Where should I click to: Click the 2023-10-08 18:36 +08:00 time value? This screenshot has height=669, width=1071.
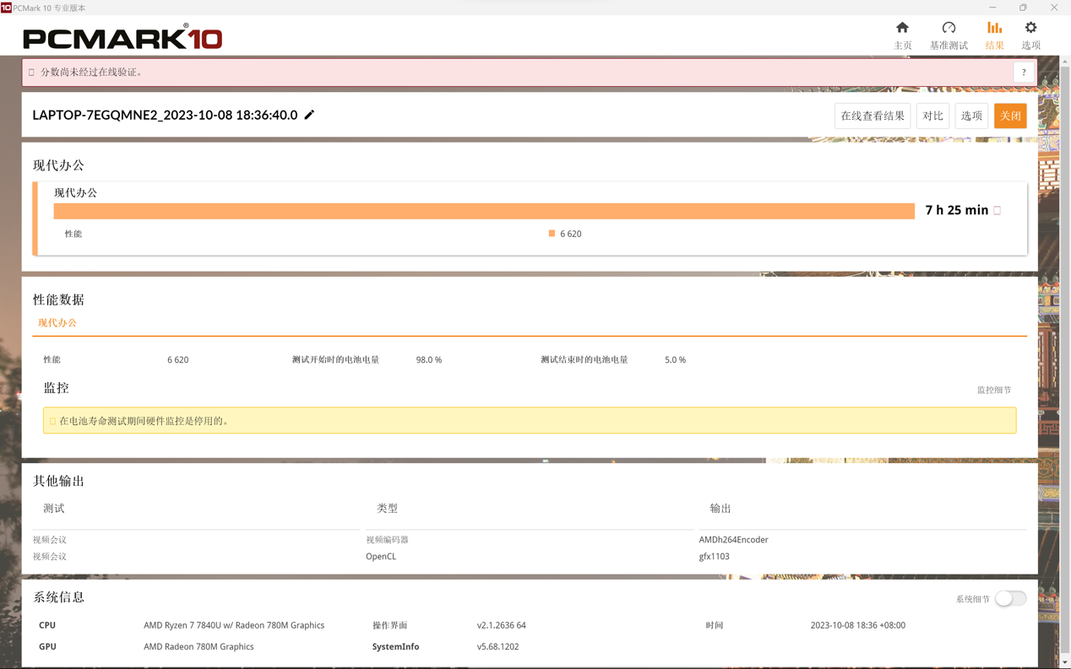click(x=857, y=625)
